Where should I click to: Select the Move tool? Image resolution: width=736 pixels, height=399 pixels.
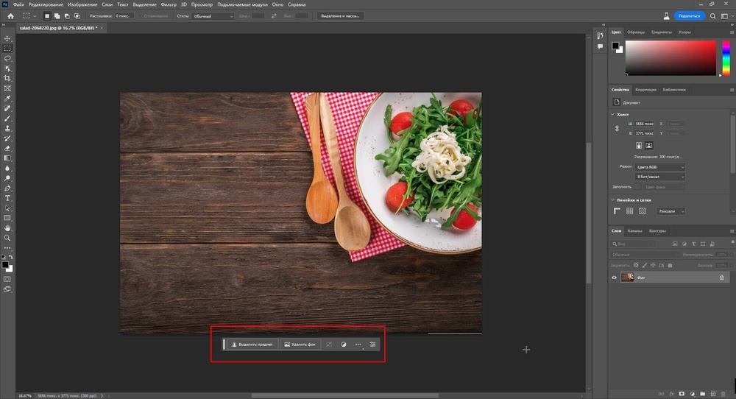7,38
